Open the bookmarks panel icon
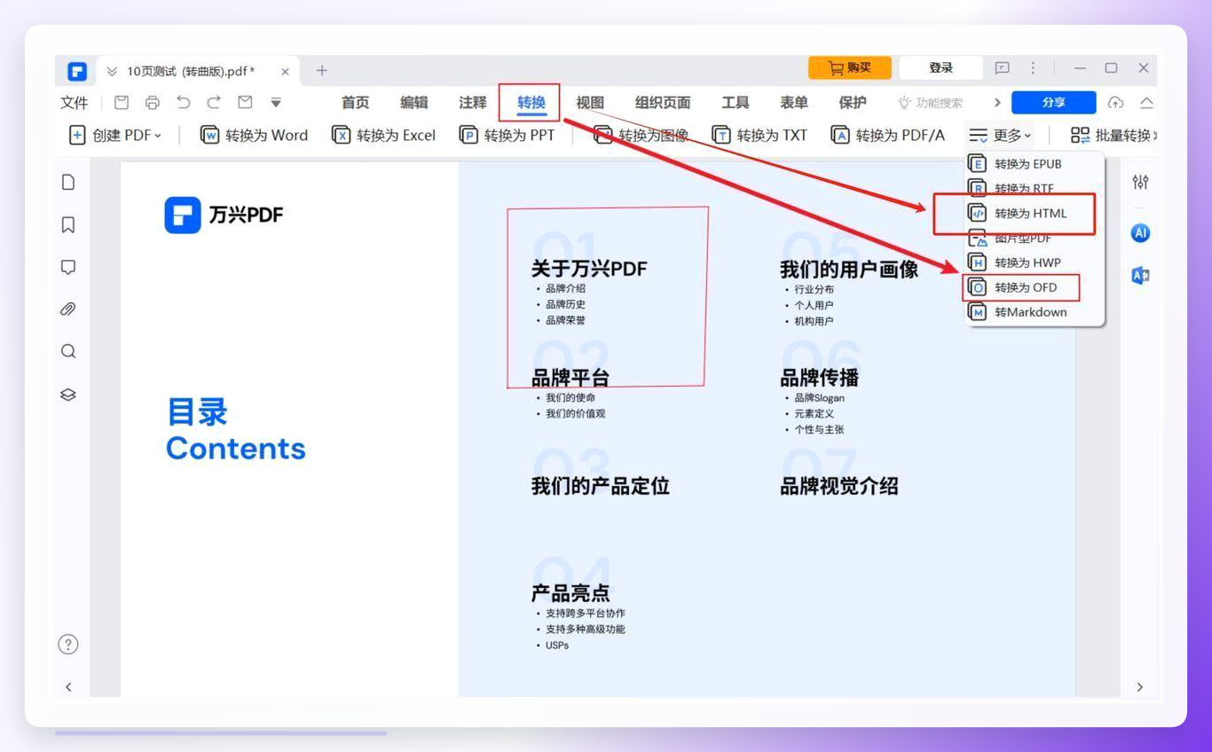This screenshot has height=752, width=1212. [x=68, y=224]
